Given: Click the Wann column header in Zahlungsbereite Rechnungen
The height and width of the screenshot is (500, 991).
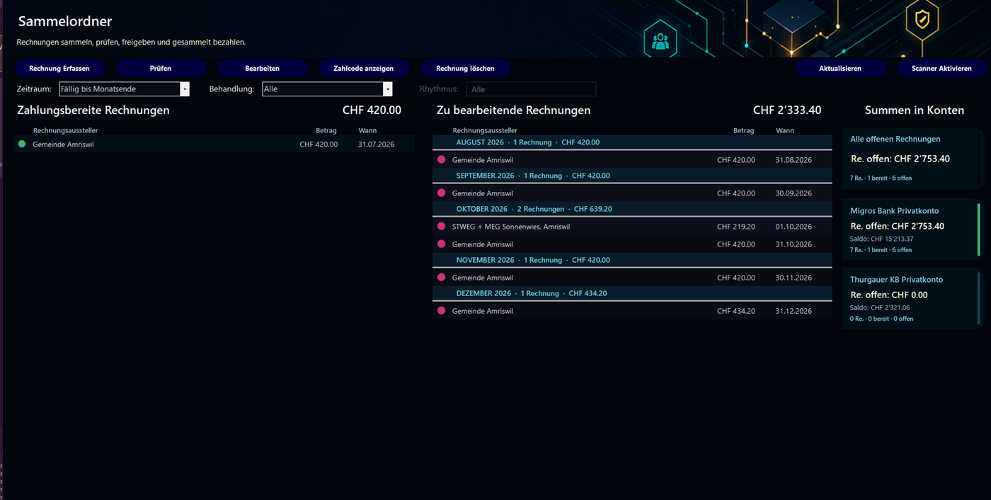Looking at the screenshot, I should [367, 130].
